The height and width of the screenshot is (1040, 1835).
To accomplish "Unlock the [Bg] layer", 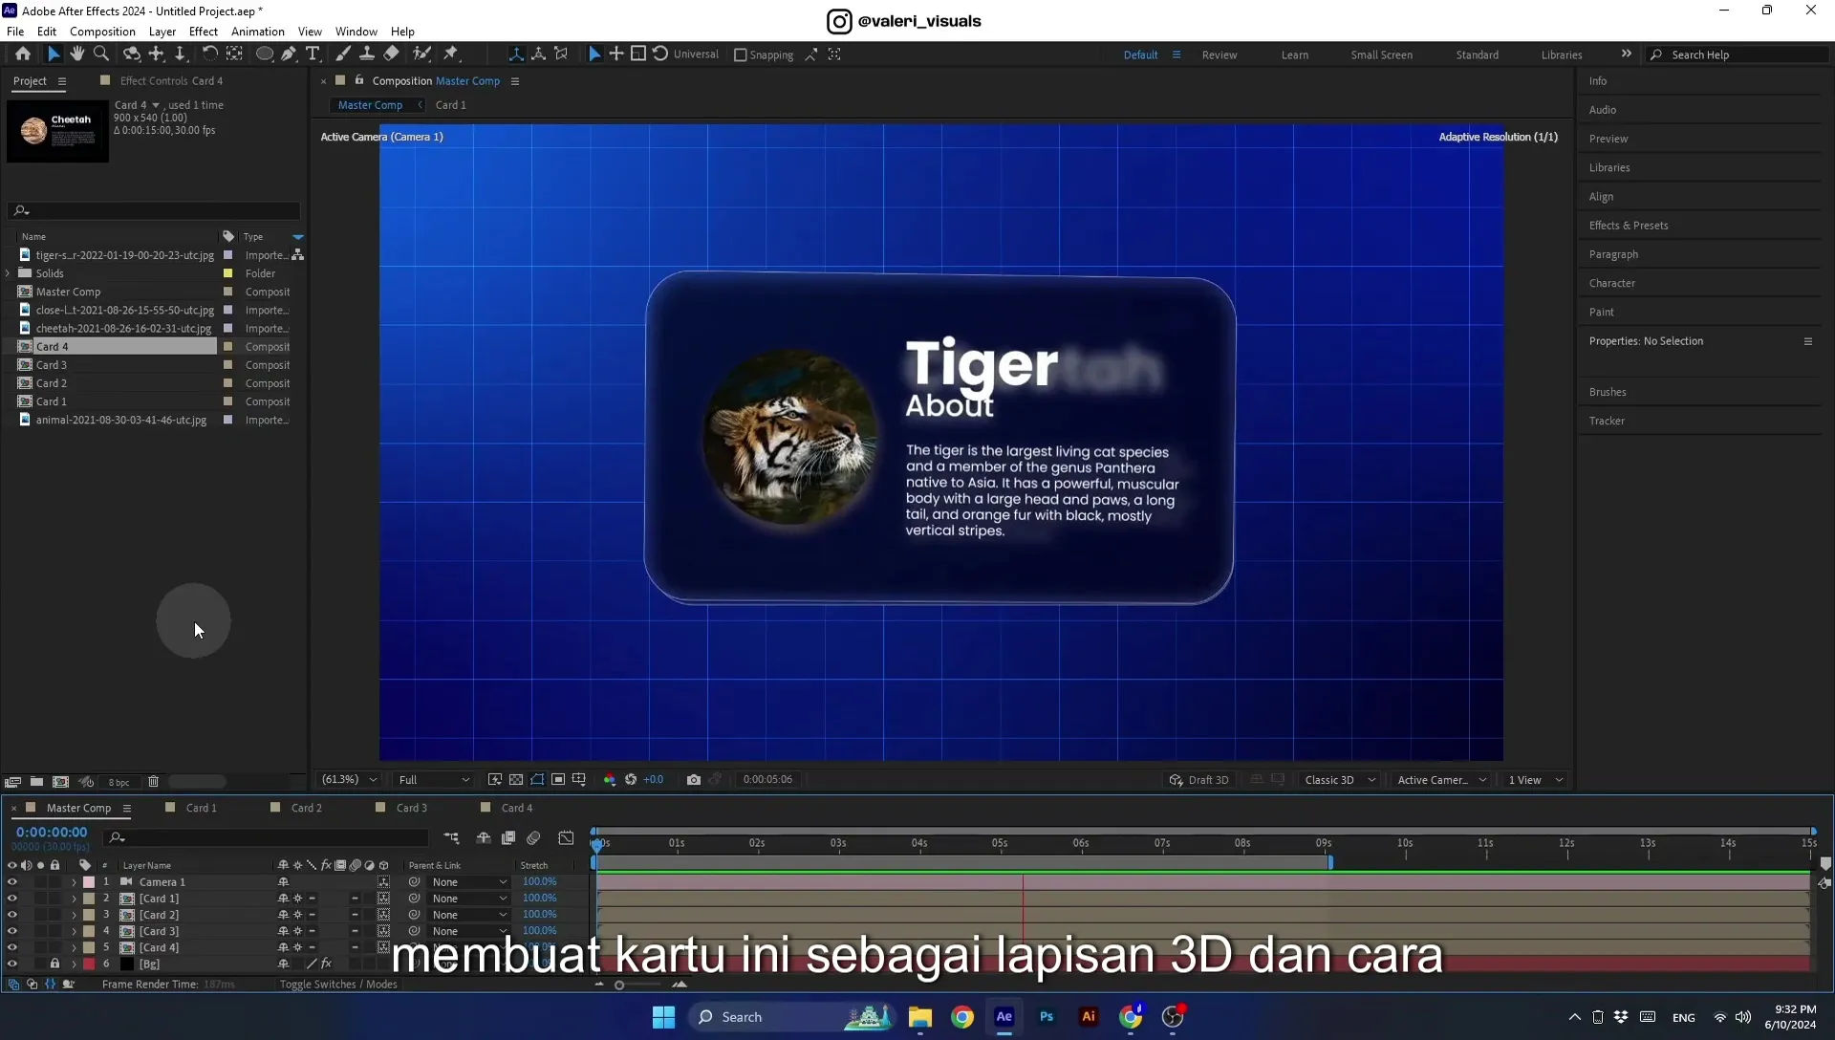I will (54, 964).
